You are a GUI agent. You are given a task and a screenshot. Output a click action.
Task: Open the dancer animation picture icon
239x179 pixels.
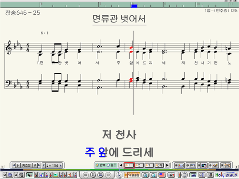41,175
